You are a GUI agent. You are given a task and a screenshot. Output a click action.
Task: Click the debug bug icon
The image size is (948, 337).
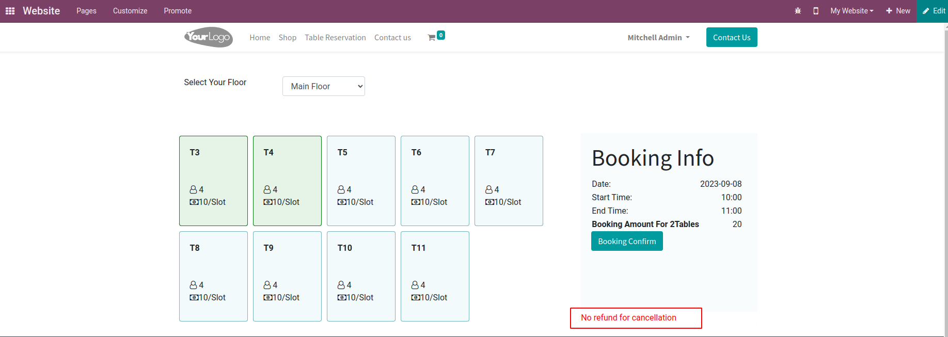coord(798,11)
